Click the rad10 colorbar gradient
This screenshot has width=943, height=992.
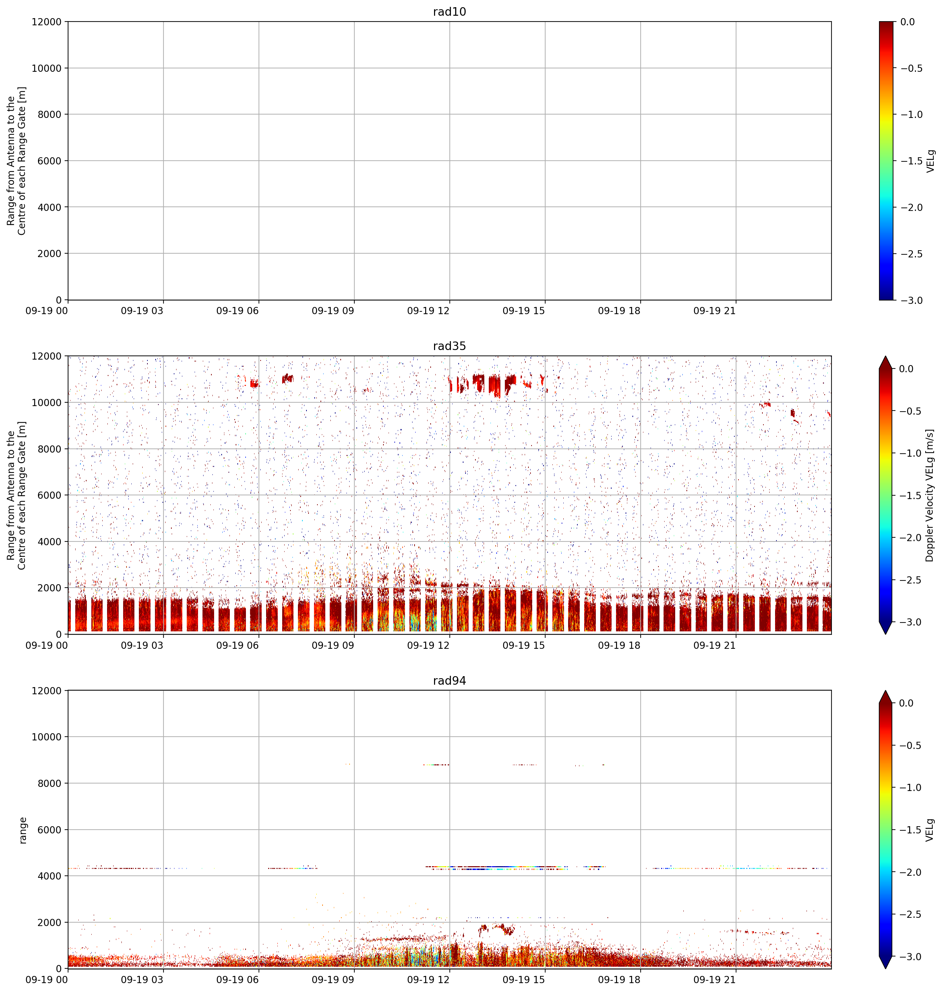tap(887, 161)
